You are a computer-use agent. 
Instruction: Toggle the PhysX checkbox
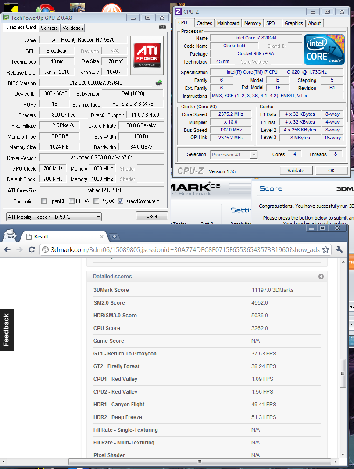[96, 201]
